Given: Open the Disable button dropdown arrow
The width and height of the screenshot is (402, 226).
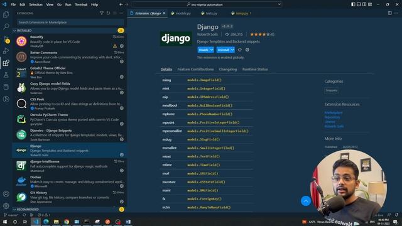Looking at the screenshot, I should point(212,50).
